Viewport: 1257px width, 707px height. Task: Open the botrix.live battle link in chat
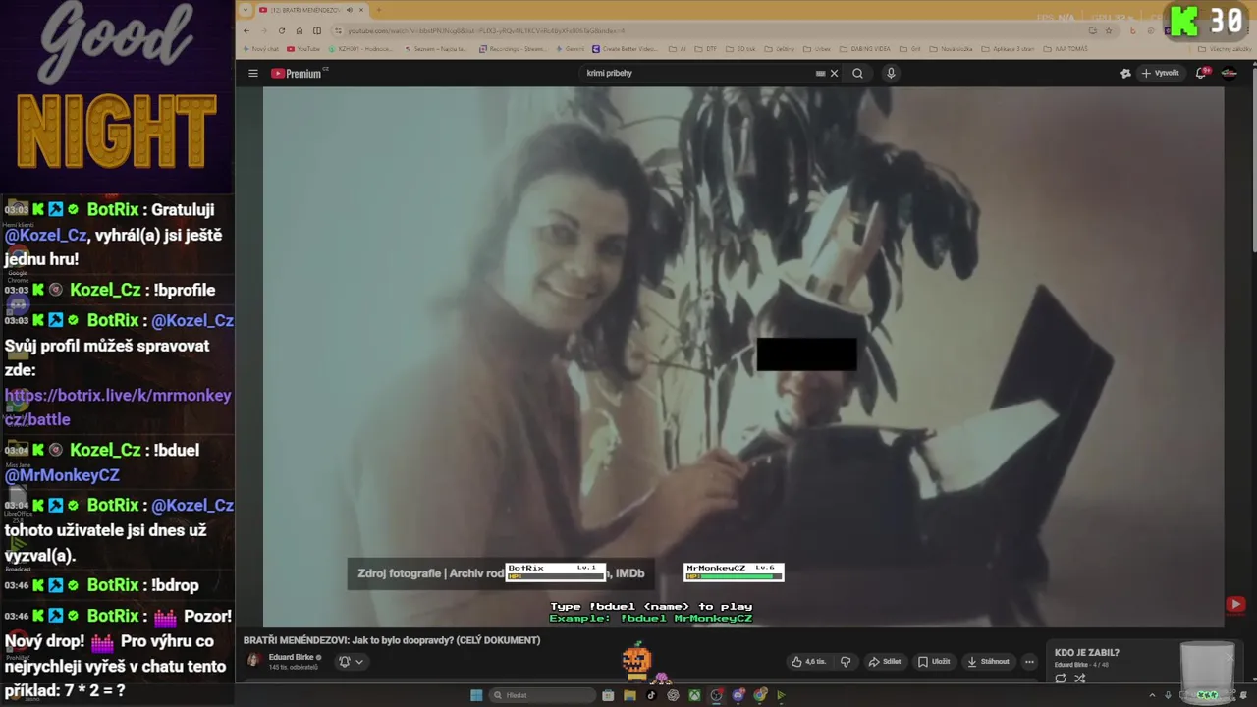(118, 407)
